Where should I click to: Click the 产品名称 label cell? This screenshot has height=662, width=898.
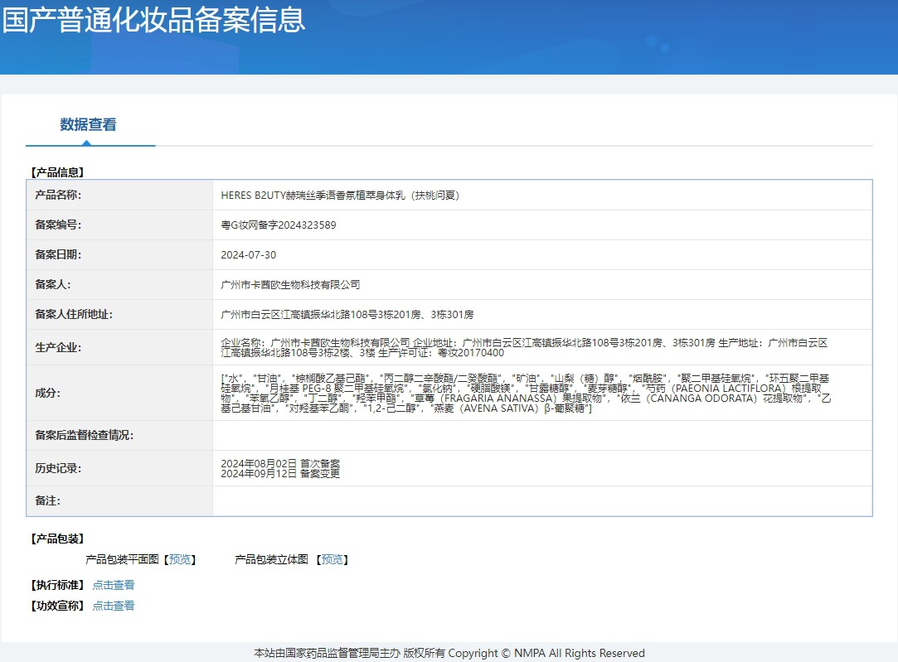point(119,195)
